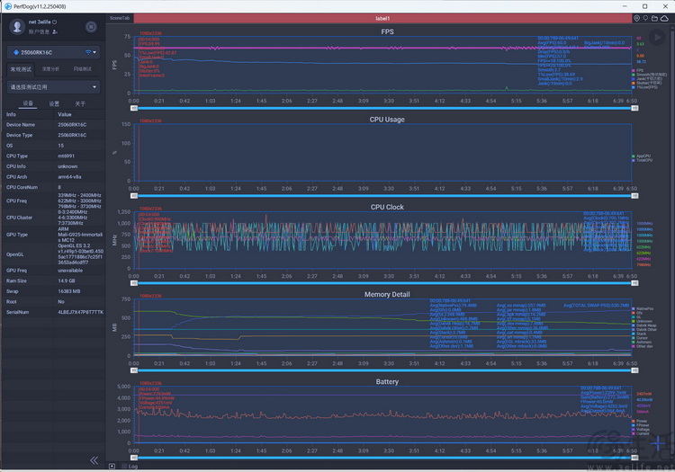Screen dimensions: 675x472
Task: Click the FPS chart timeline range slider
Action: (384, 108)
